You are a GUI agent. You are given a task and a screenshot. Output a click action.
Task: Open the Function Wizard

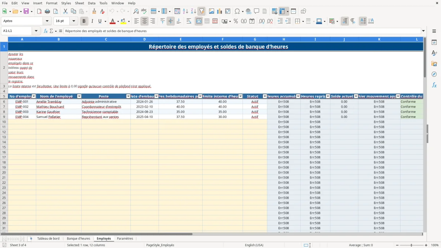point(46,31)
